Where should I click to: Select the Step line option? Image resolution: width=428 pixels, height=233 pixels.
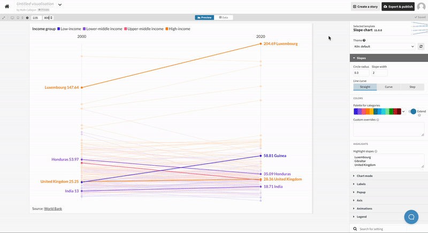(x=412, y=87)
